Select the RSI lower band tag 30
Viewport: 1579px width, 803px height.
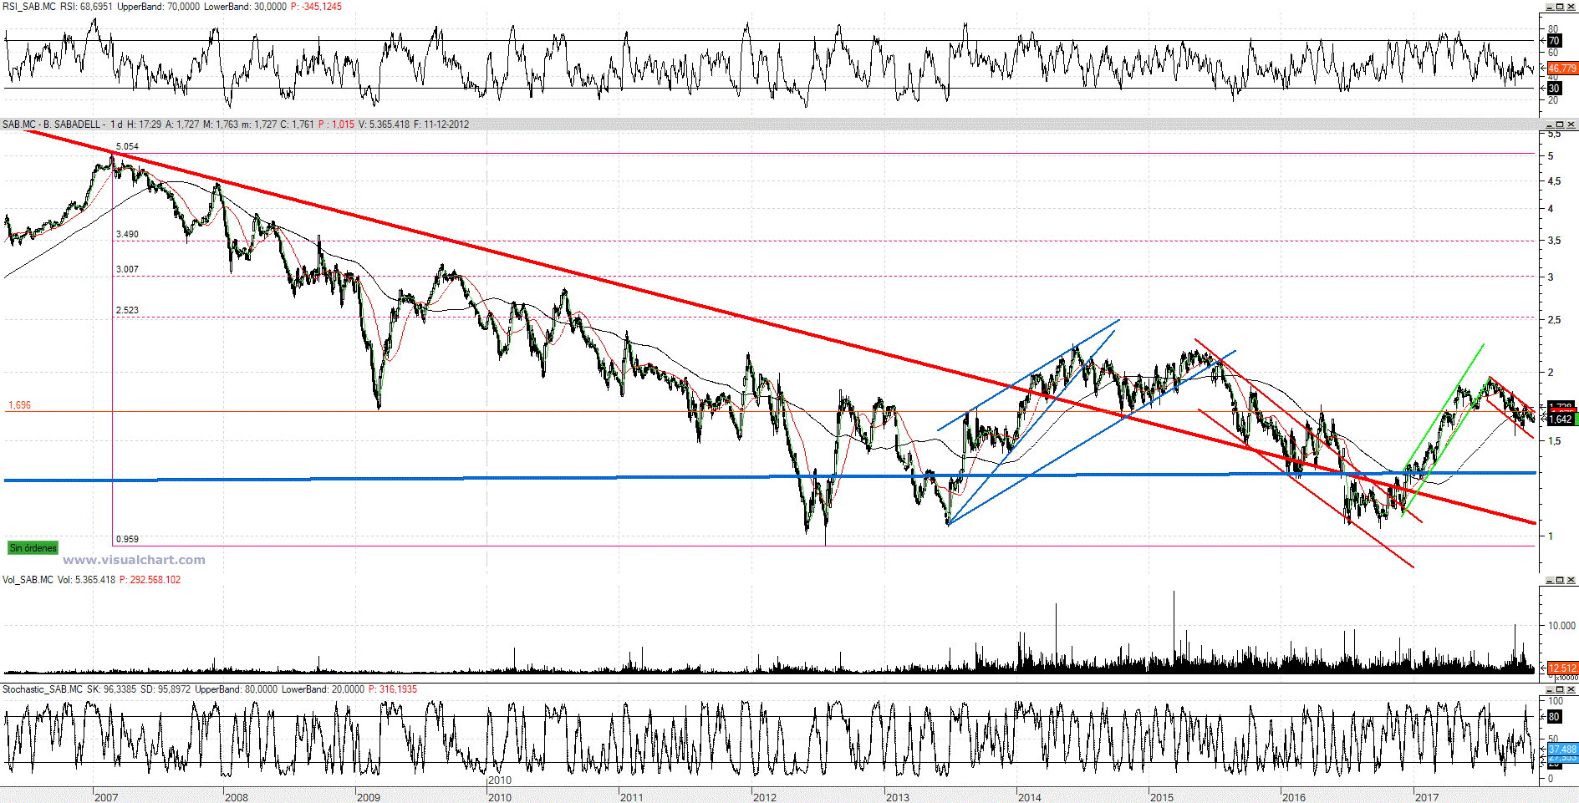(x=1554, y=89)
